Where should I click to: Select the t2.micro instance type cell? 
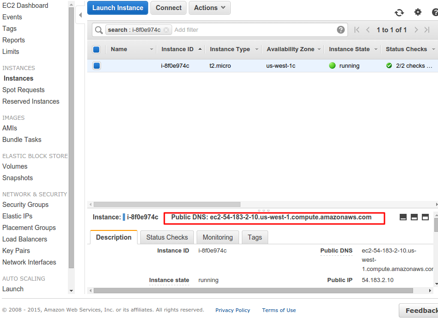(x=220, y=66)
